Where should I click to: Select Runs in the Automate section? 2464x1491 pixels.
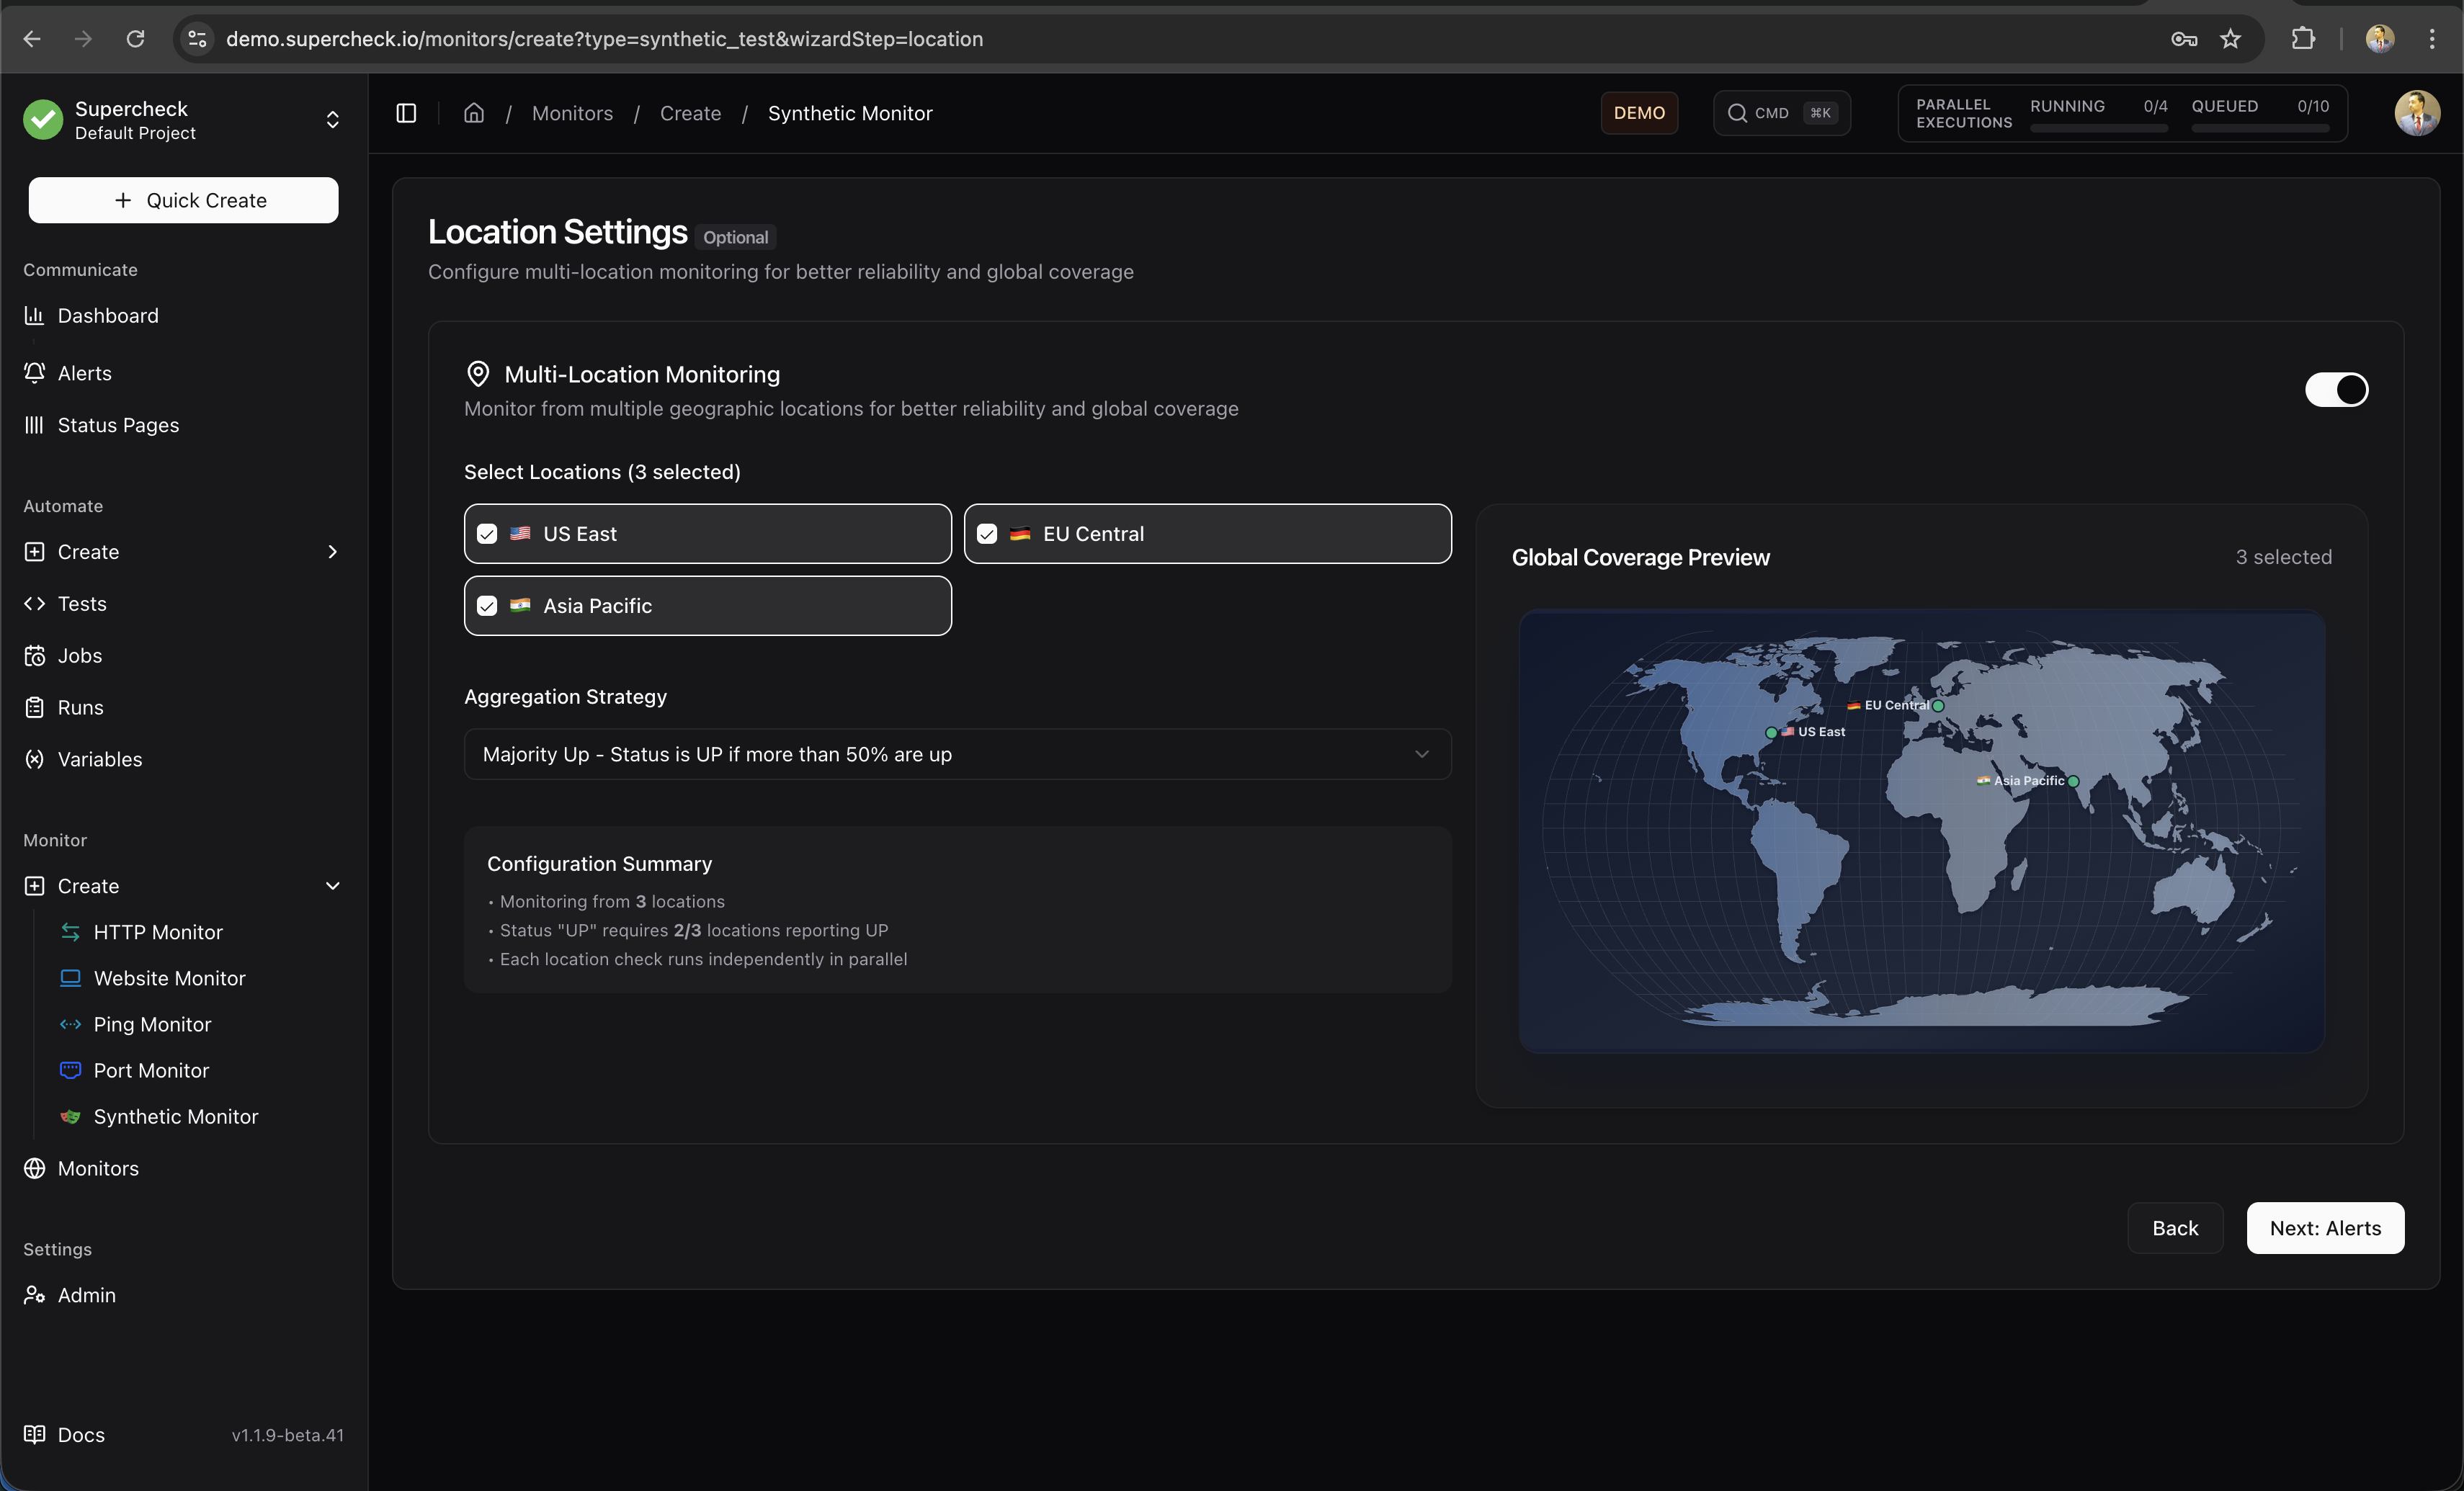(80, 706)
